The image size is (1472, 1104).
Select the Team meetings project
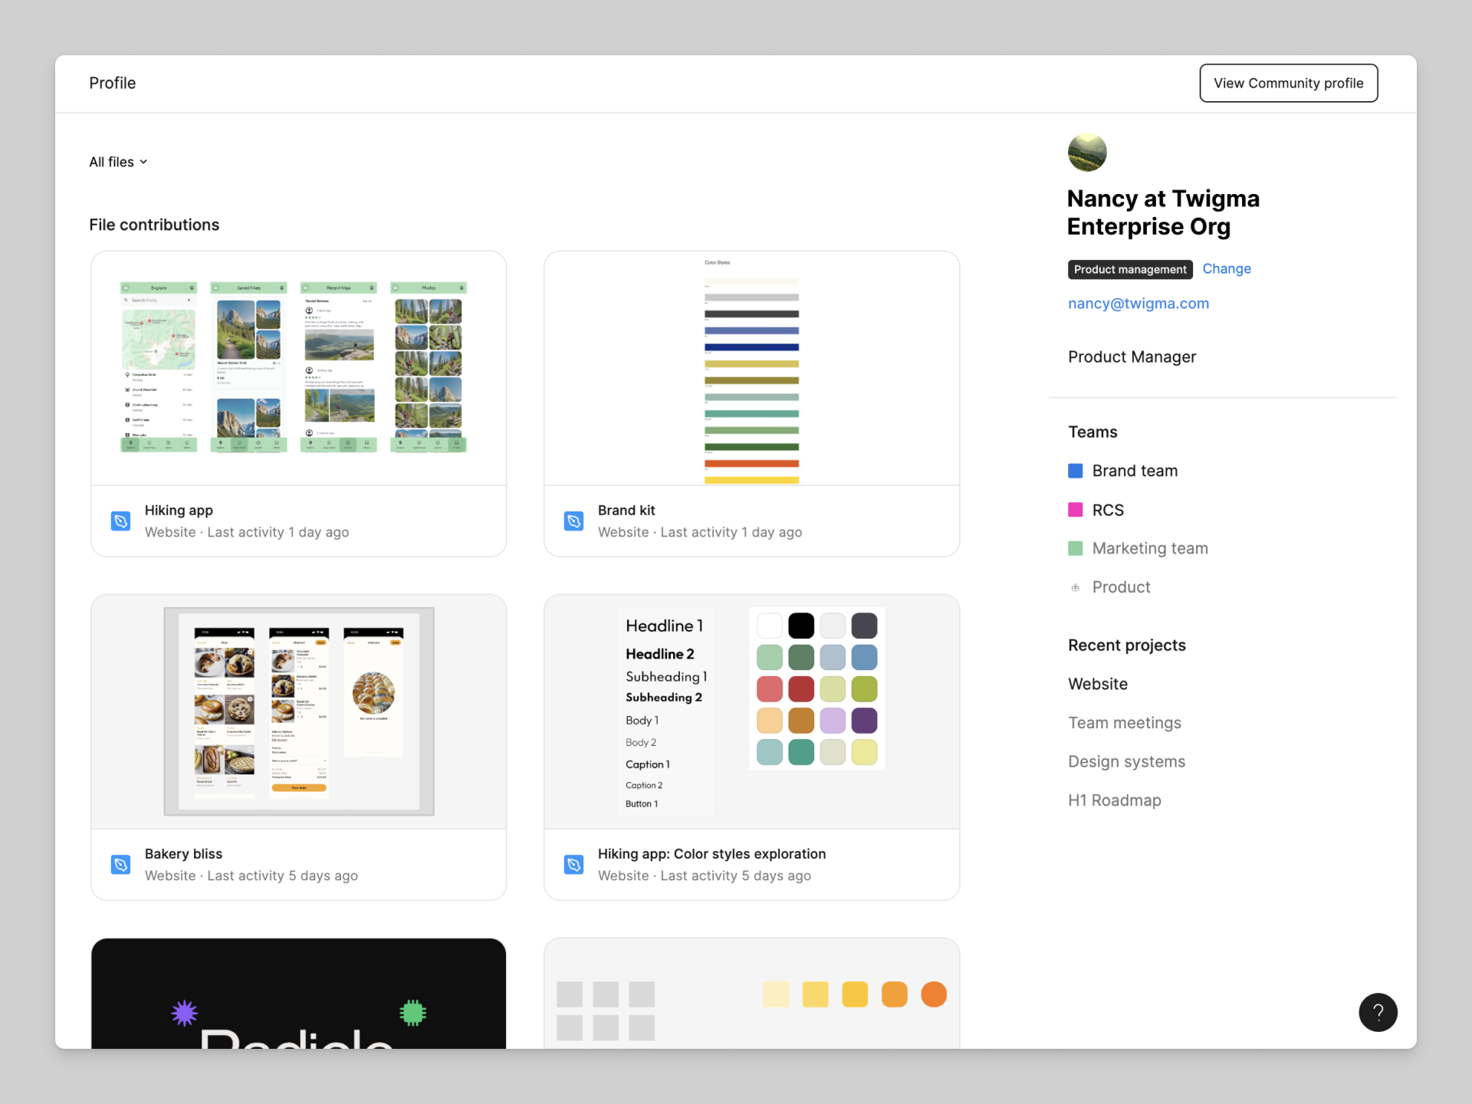[1124, 722]
